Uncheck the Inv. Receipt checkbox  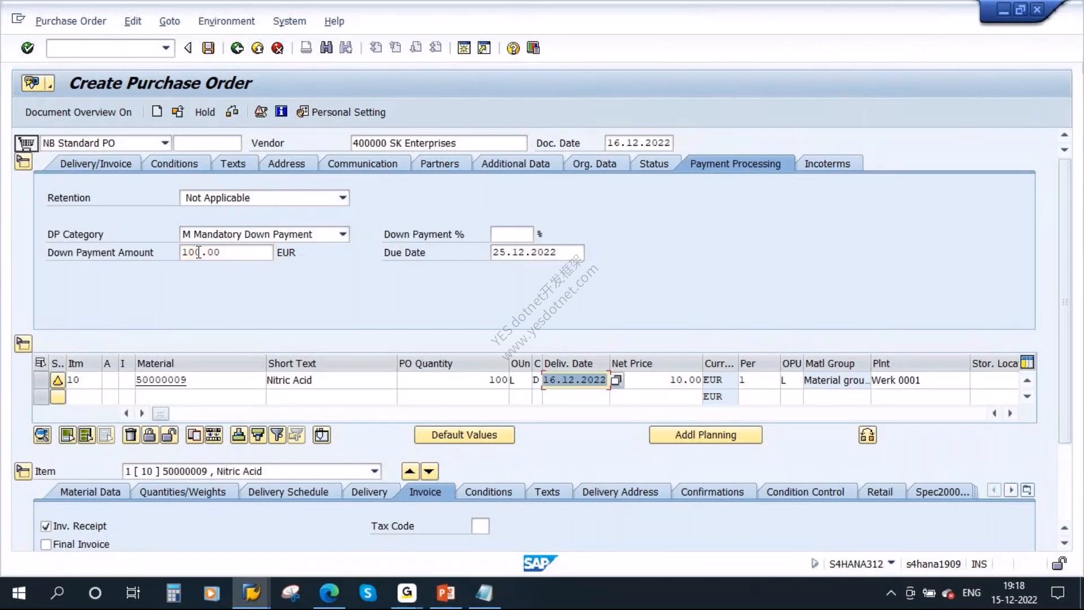(46, 526)
